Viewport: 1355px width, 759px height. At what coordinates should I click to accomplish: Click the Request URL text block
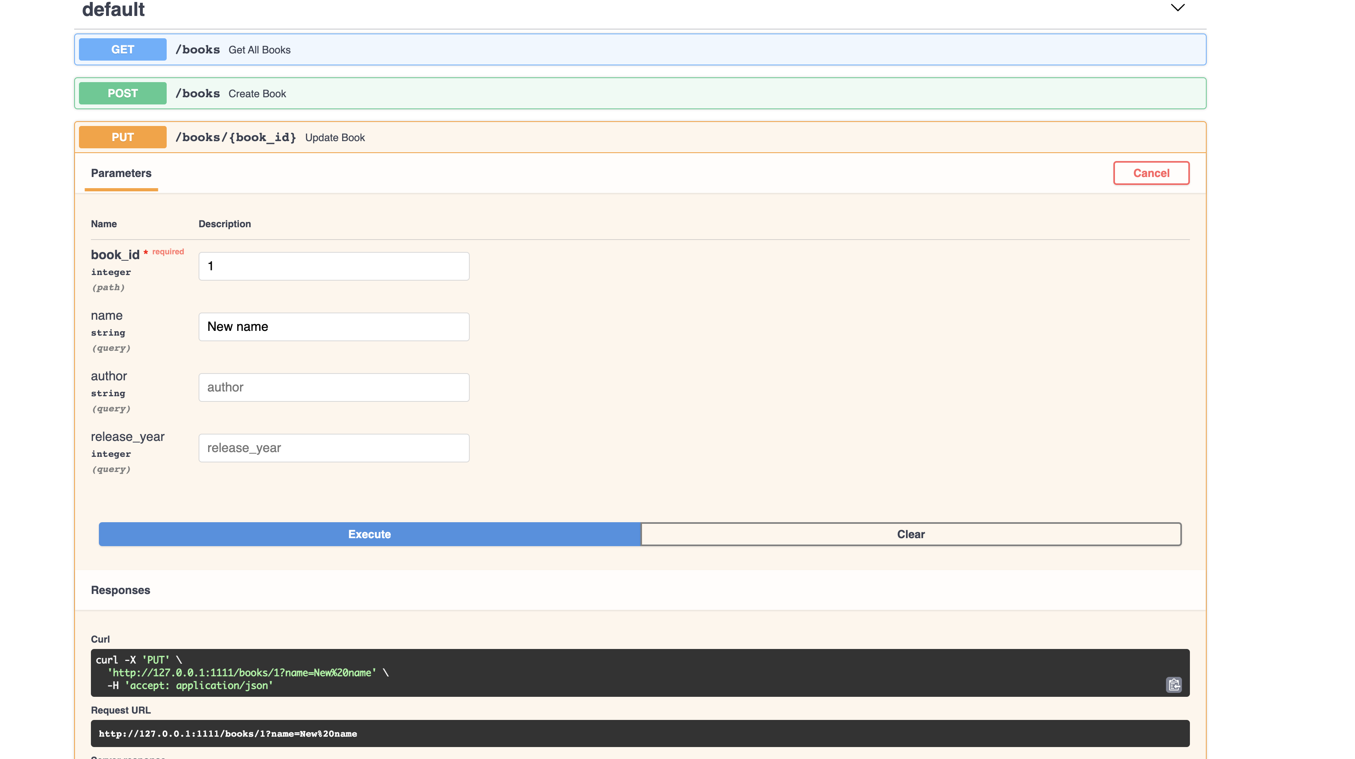click(x=640, y=733)
